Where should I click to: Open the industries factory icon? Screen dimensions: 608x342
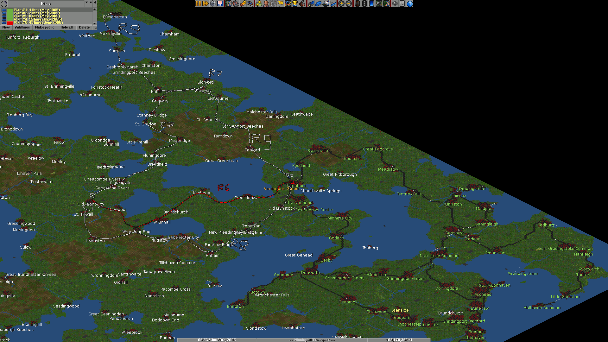[302, 4]
